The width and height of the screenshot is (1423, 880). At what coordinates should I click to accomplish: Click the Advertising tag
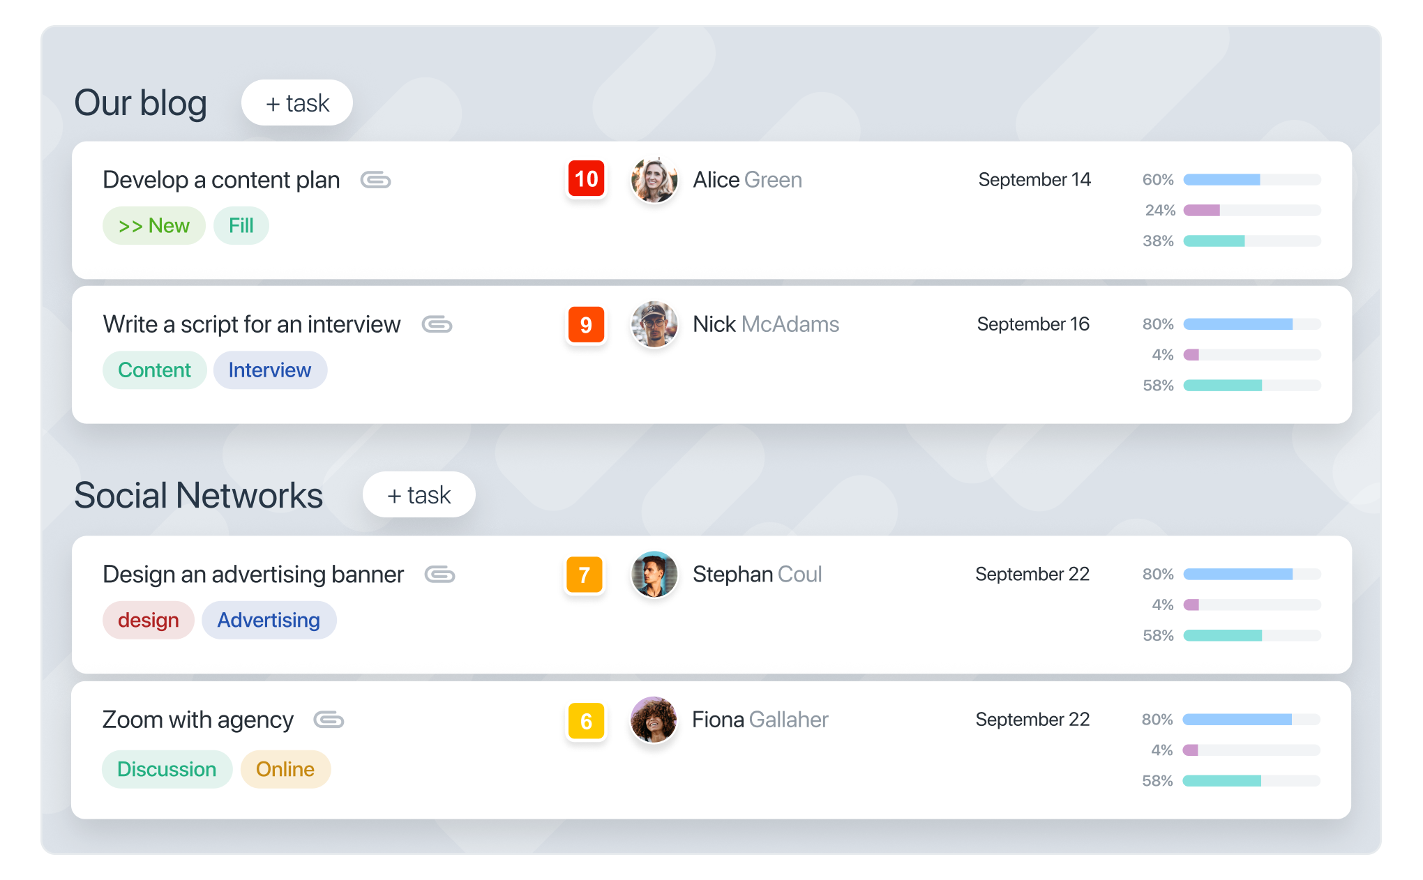(x=269, y=621)
